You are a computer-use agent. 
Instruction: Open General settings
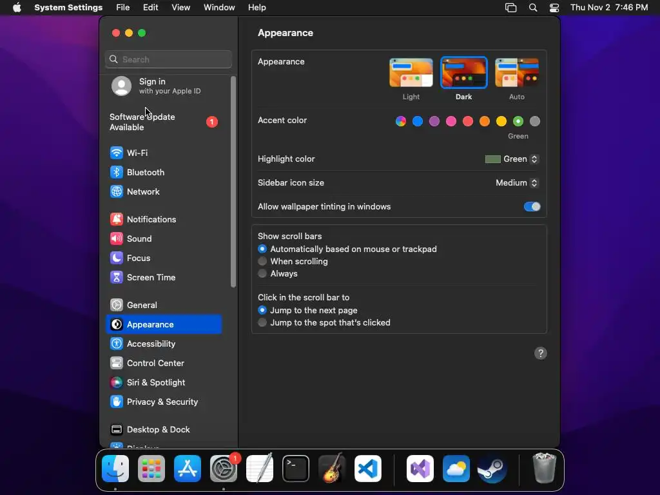tap(164, 305)
